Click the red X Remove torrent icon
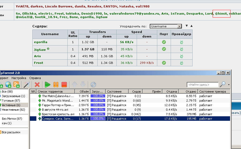241x149 pixels. [x=37, y=85]
